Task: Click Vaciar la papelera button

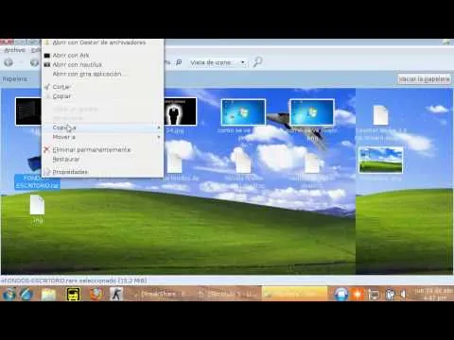Action: (424, 79)
